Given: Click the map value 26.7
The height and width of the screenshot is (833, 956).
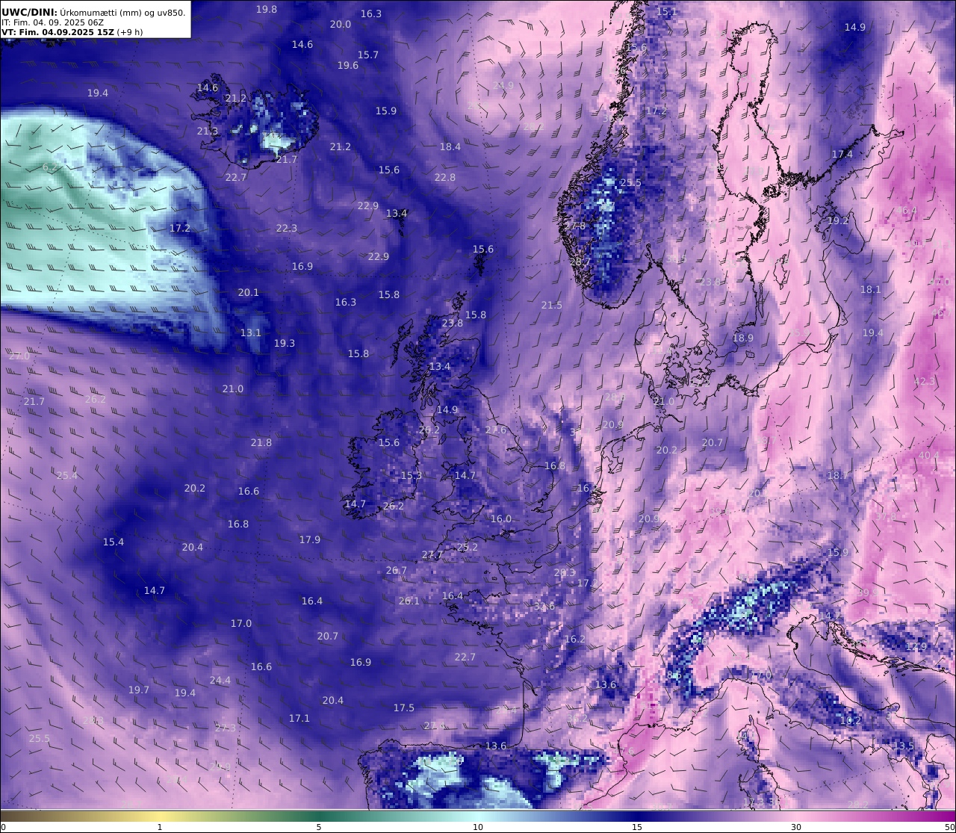Looking at the screenshot, I should pos(397,570).
